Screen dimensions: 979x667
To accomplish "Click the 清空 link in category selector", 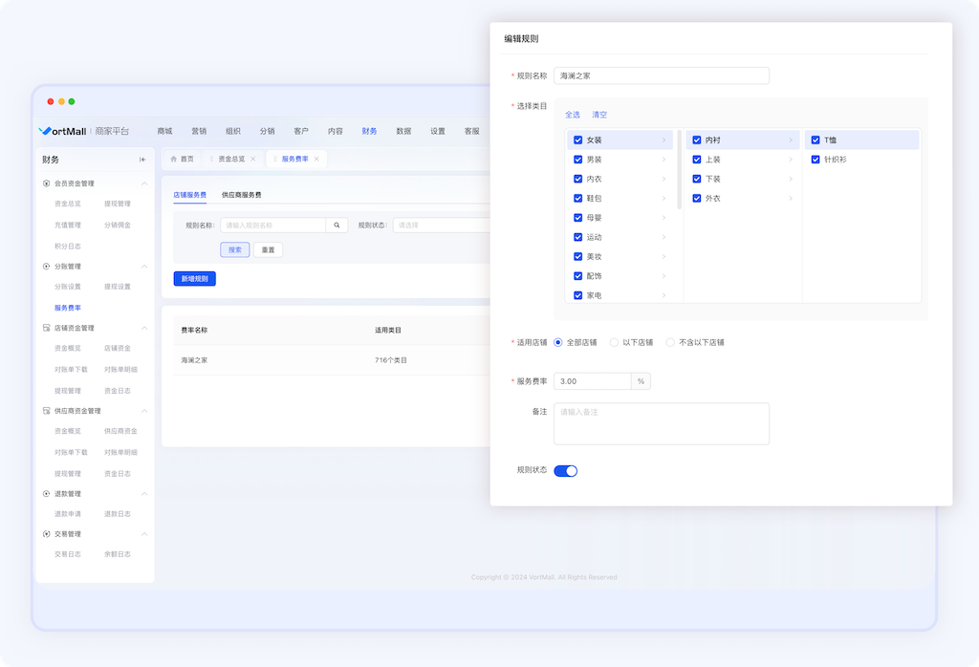I will pos(598,115).
